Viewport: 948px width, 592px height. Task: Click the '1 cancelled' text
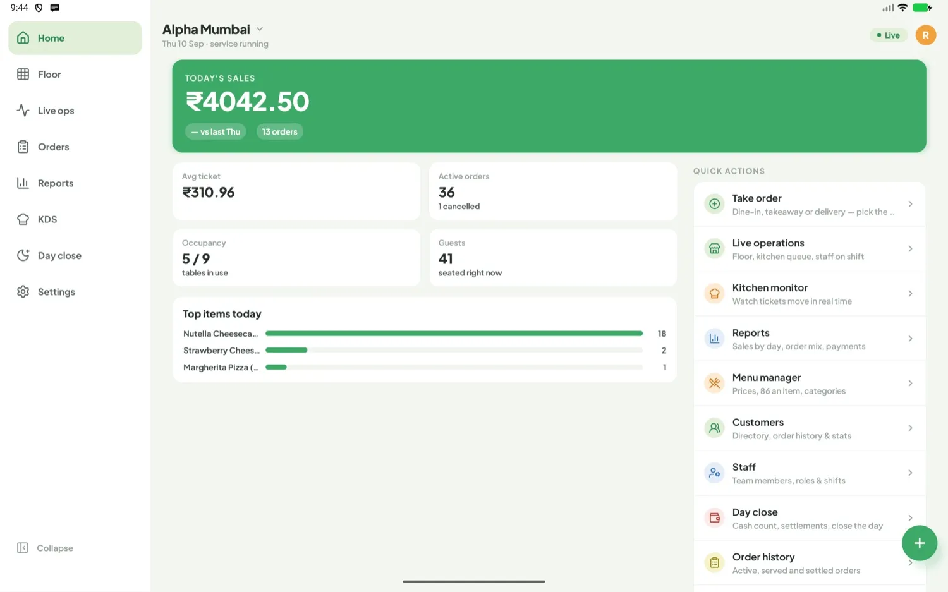pyautogui.click(x=459, y=207)
